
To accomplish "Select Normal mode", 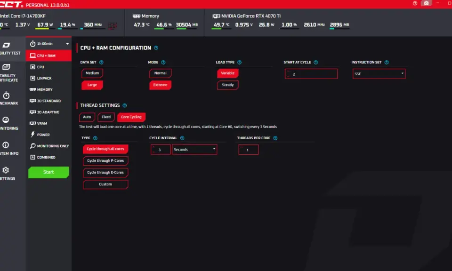I will click(x=160, y=73).
